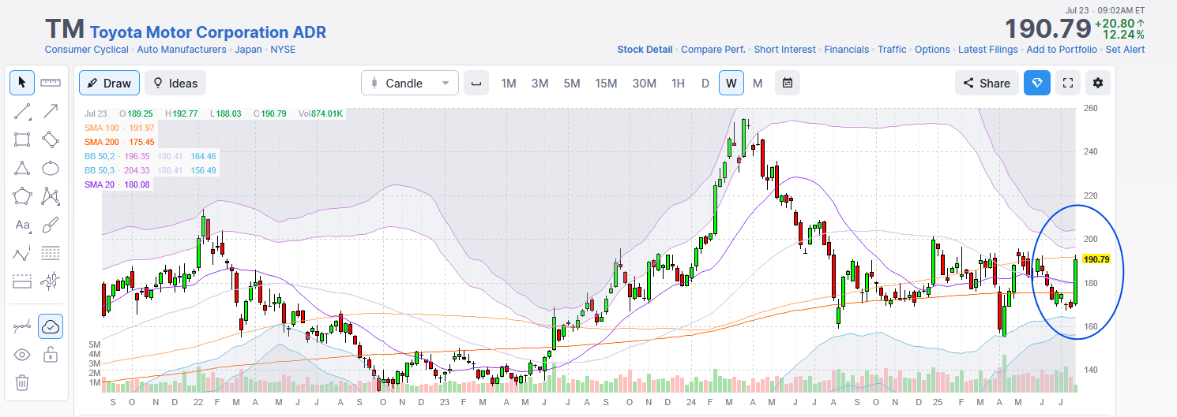The width and height of the screenshot is (1177, 417).
Task: Select the Fibonacci retracement tool
Action: click(x=51, y=254)
